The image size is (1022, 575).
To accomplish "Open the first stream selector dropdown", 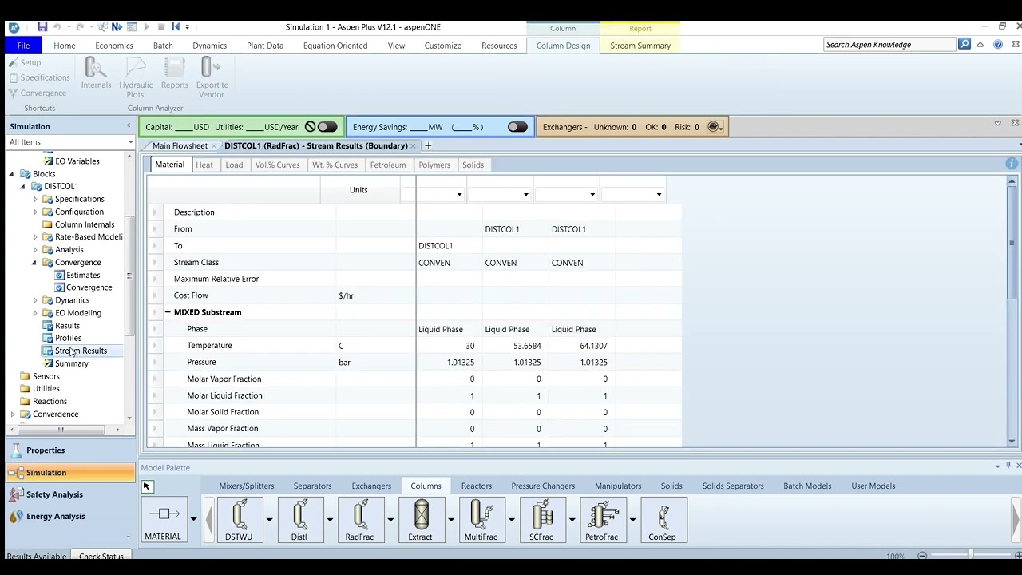I will click(459, 194).
